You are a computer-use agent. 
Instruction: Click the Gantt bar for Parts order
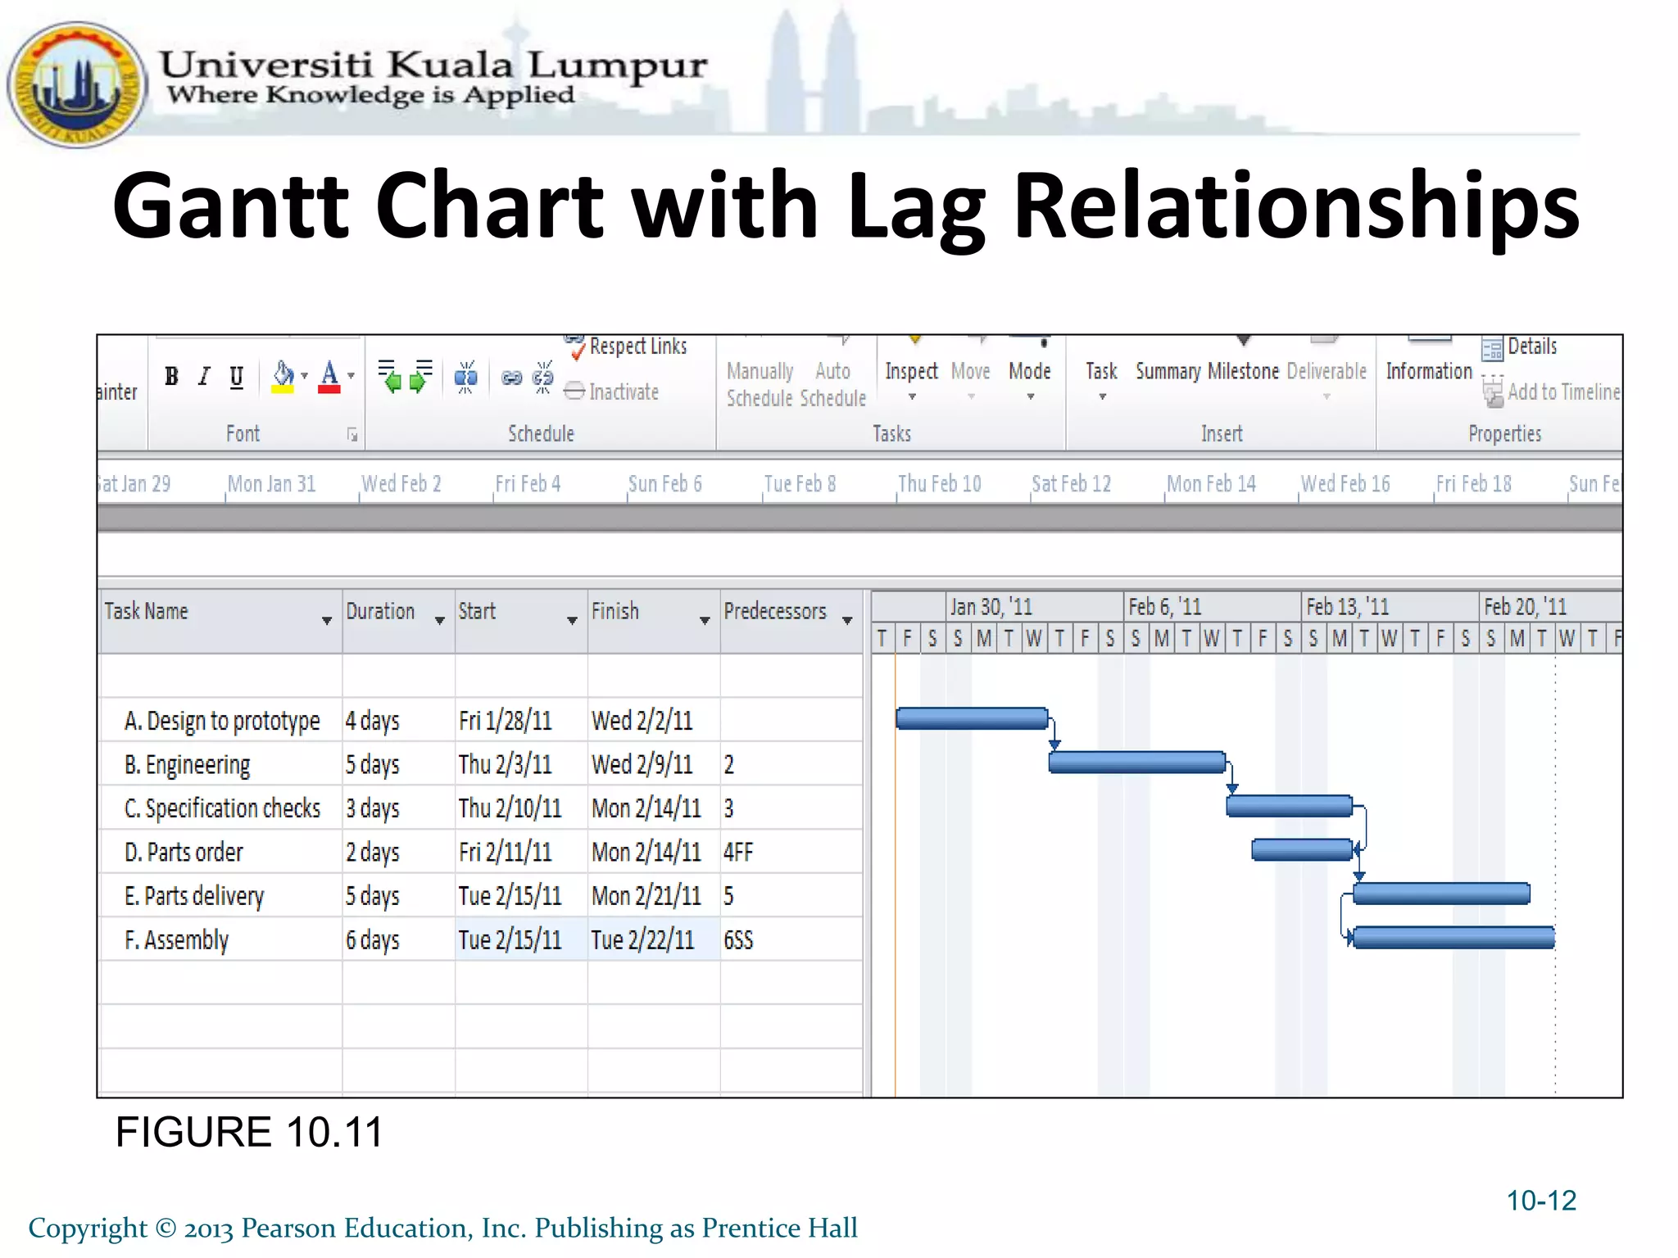[1302, 849]
